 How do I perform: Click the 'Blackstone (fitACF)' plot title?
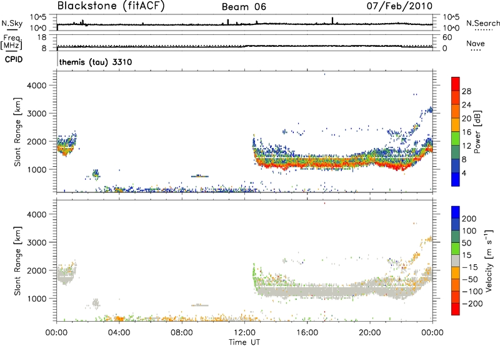111,6
